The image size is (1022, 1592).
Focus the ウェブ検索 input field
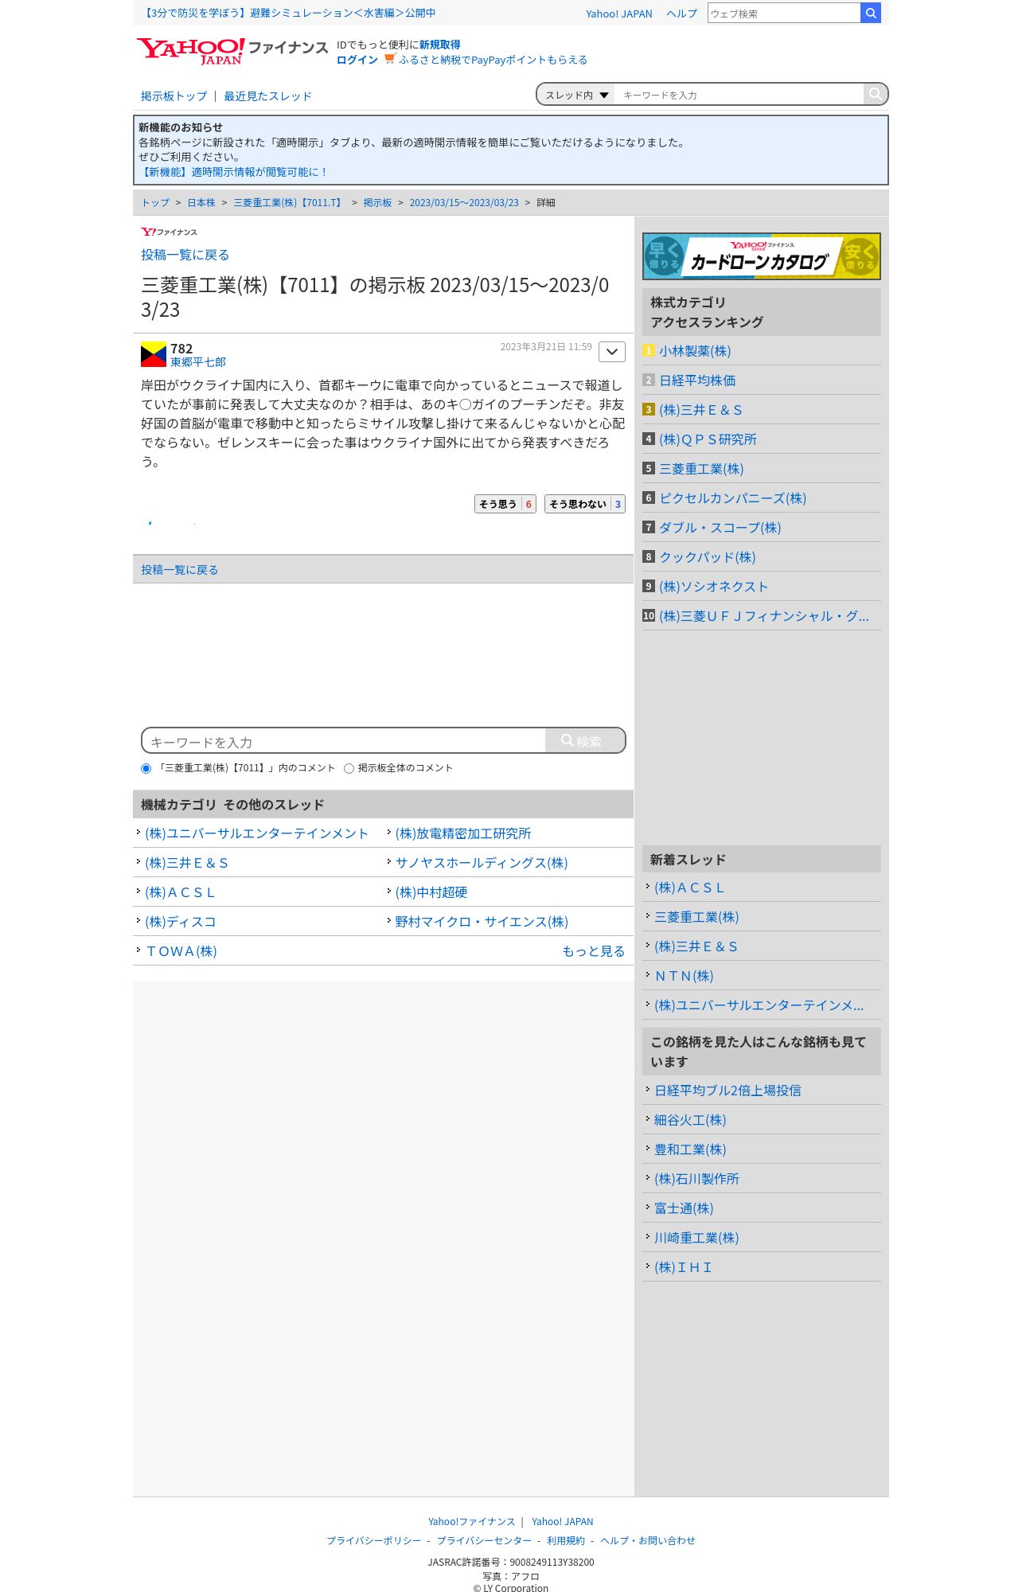784,13
